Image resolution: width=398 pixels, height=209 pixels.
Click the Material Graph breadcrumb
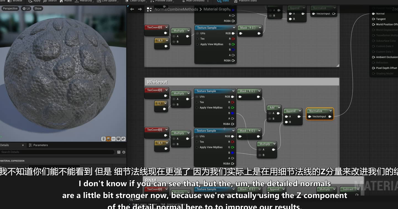tap(216, 9)
